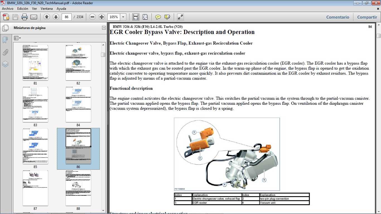Zoom out with the minus icon

pos(93,17)
